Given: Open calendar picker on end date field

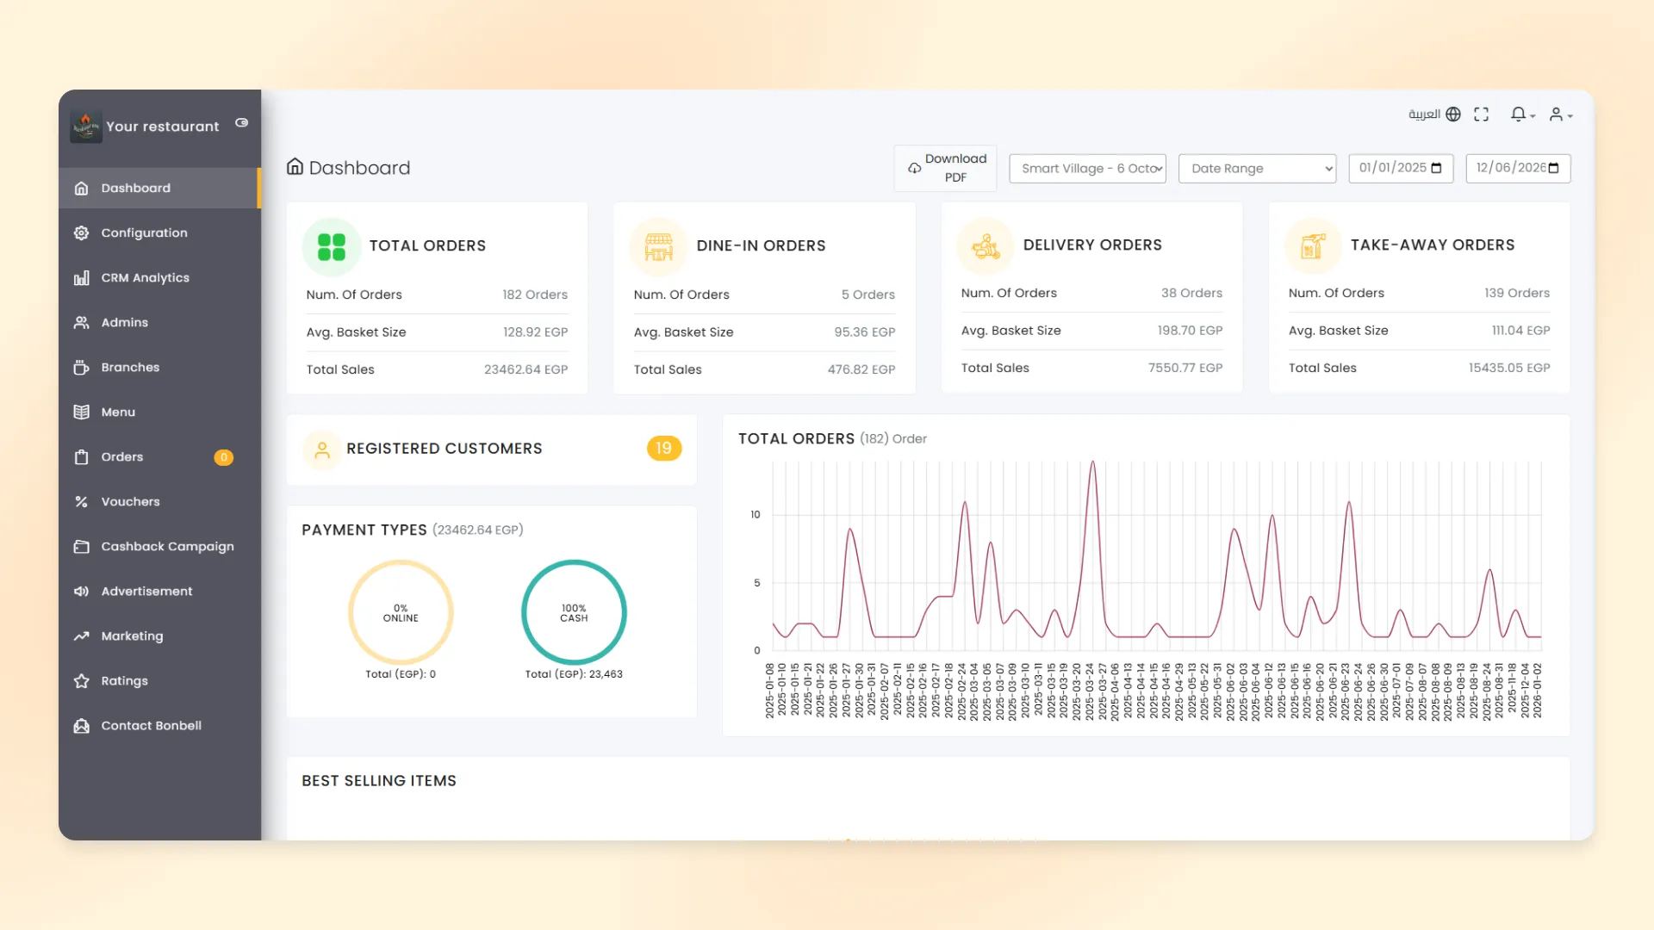Looking at the screenshot, I should tap(1553, 169).
